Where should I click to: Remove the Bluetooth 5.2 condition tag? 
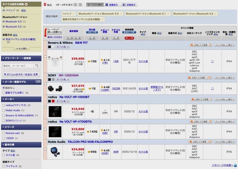pyautogui.click(x=215, y=14)
